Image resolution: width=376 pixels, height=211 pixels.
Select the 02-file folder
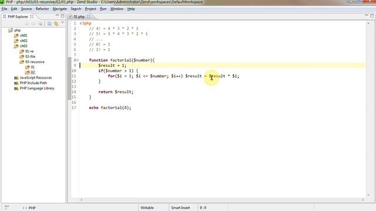coord(30,56)
